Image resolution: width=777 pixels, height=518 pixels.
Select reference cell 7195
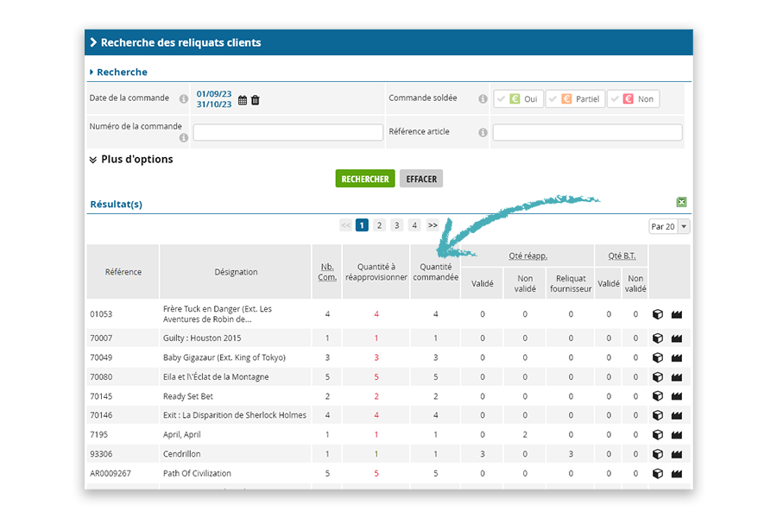tap(99, 435)
